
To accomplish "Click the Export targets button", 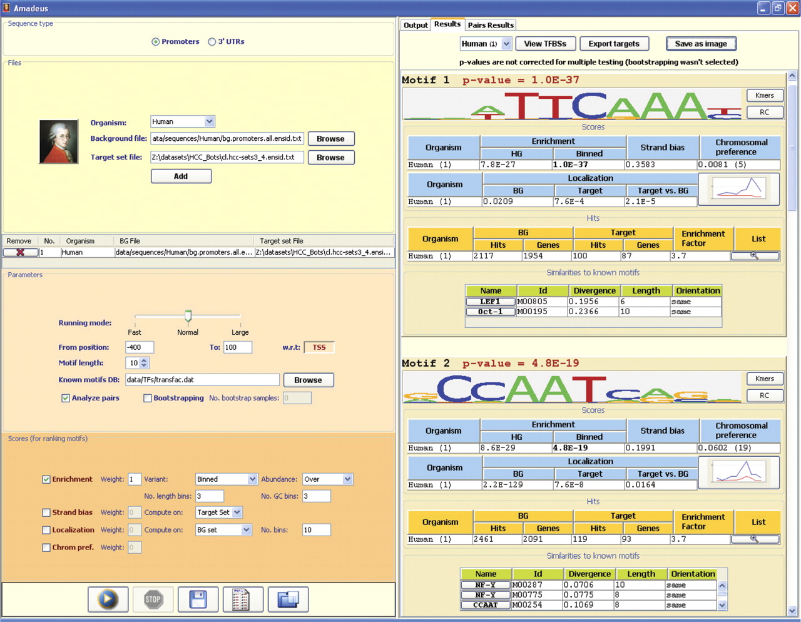I will (614, 44).
